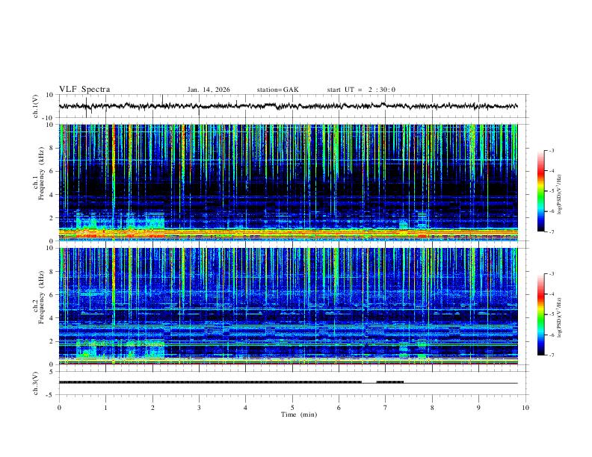The width and height of the screenshot is (592, 457).
Task: Click the ch.1 spectrogram color scale bar
Action: tap(541, 191)
